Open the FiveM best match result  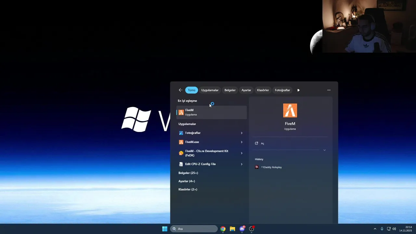tap(212, 112)
